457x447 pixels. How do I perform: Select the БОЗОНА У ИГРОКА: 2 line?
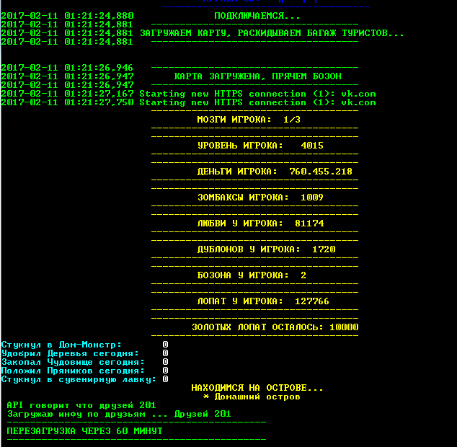[x=252, y=275]
